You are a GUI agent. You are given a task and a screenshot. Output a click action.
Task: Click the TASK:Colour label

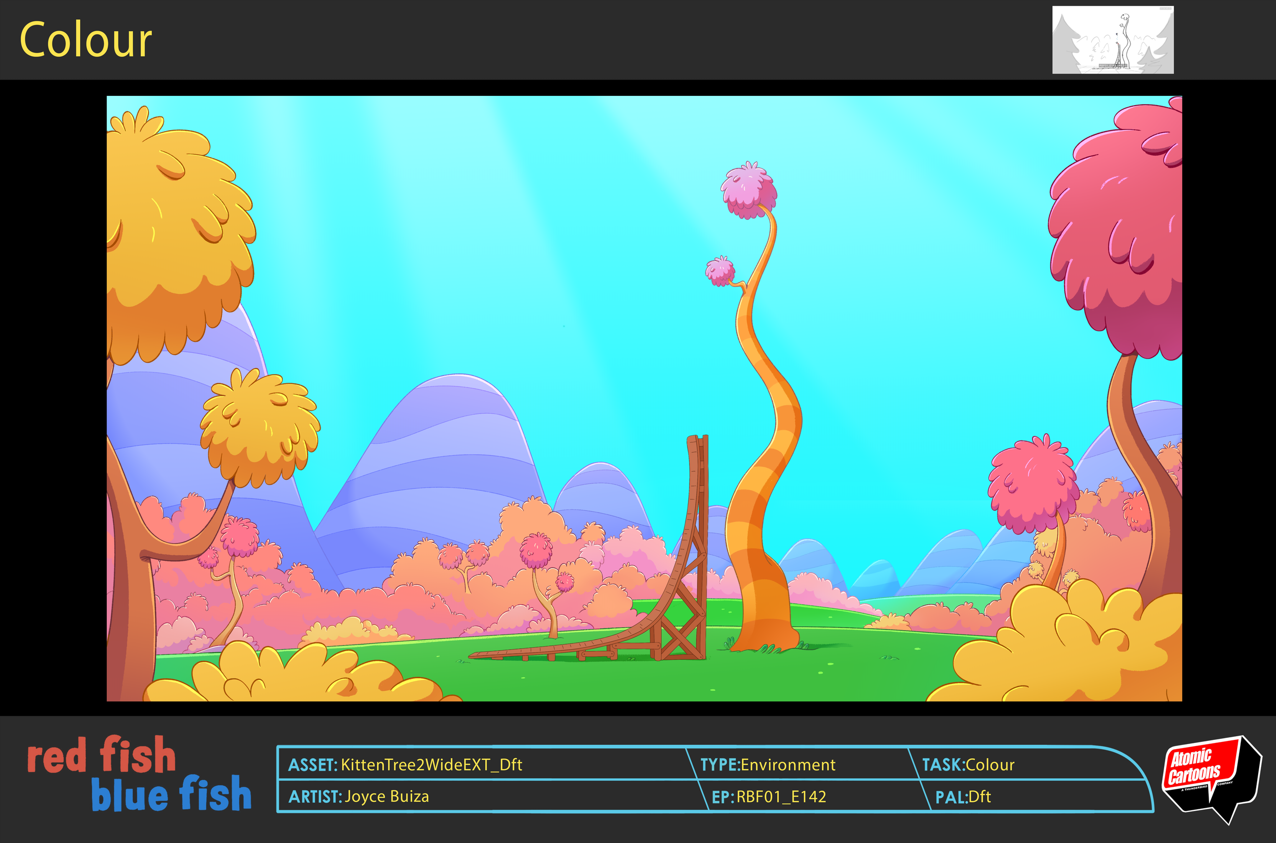point(968,765)
